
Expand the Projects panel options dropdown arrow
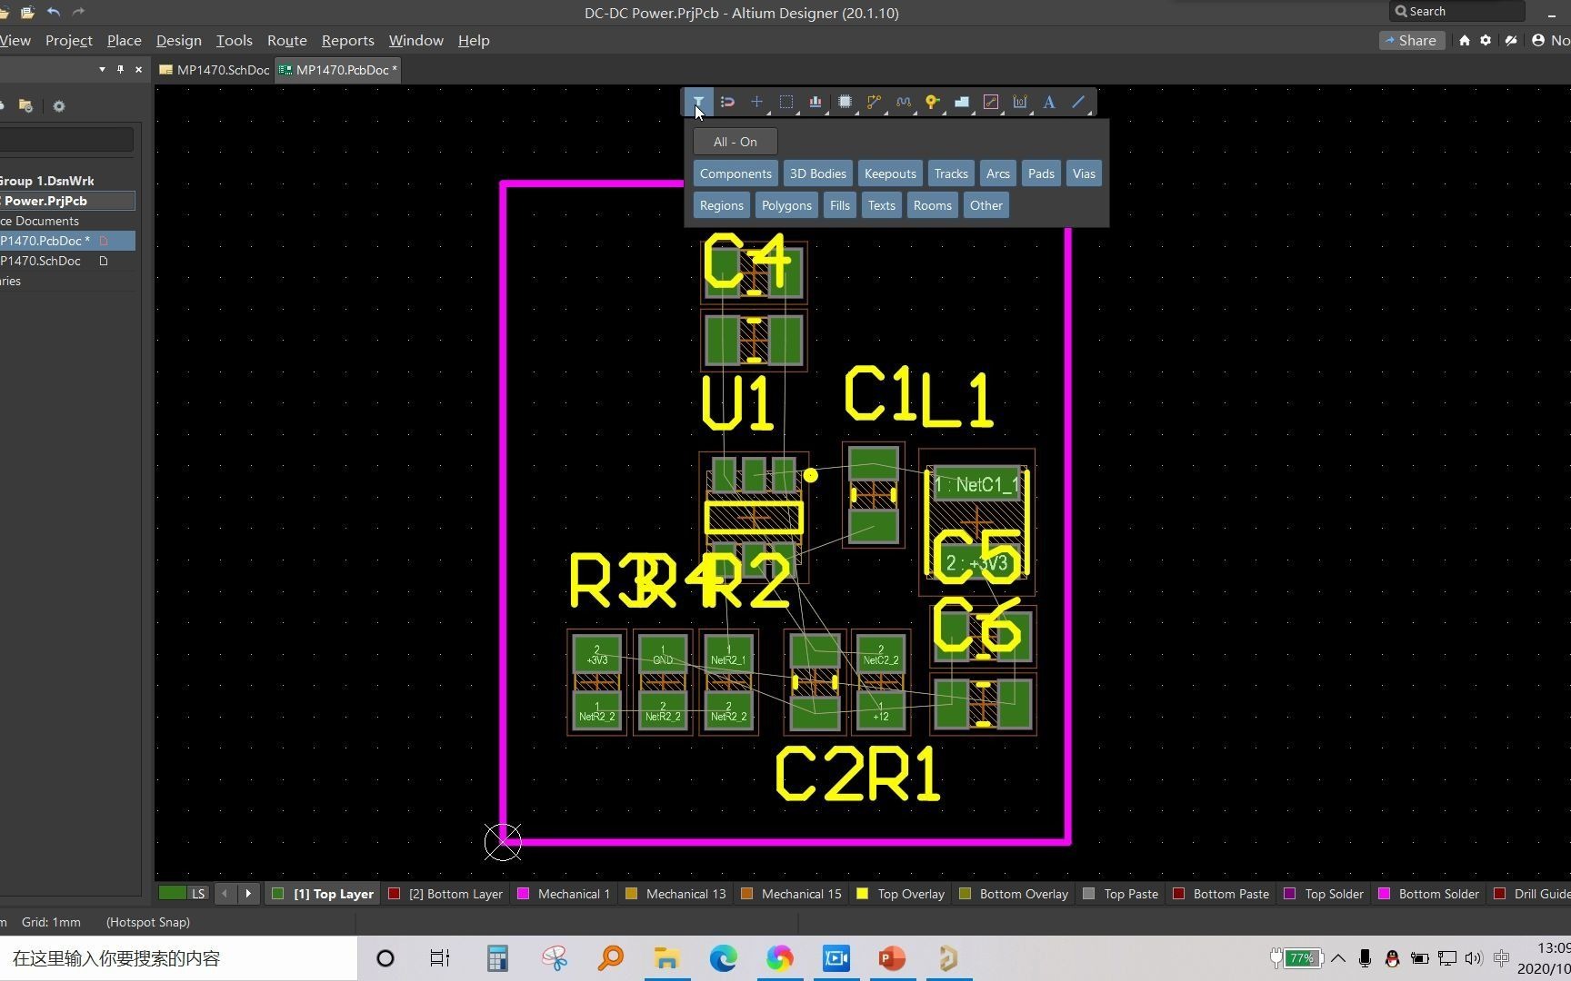pyautogui.click(x=102, y=69)
